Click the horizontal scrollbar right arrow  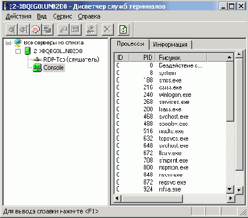tap(231, 198)
